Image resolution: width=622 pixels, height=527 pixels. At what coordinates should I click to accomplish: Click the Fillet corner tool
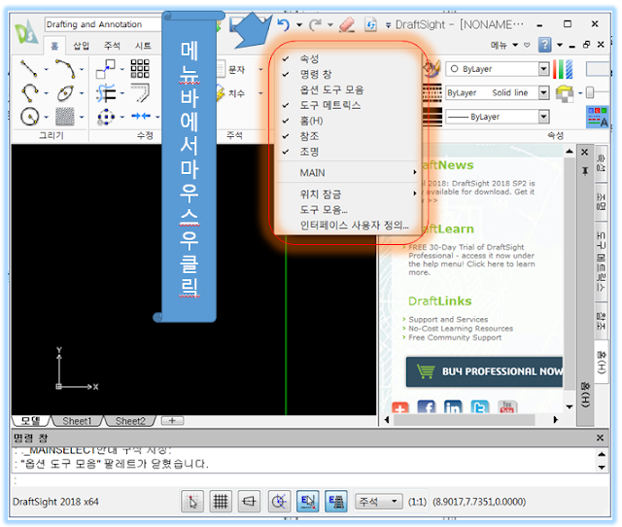[x=140, y=92]
